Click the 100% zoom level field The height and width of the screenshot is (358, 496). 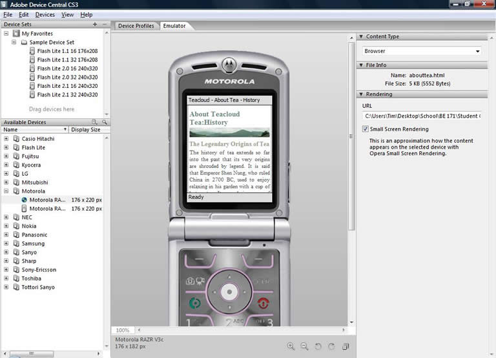click(123, 330)
